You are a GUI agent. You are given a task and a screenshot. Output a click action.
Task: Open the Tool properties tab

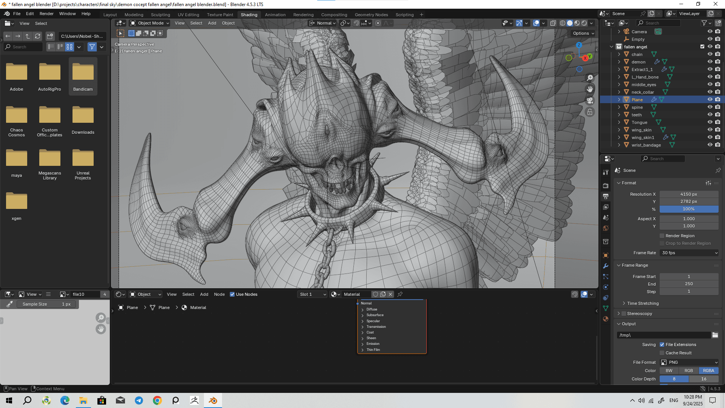point(606,172)
